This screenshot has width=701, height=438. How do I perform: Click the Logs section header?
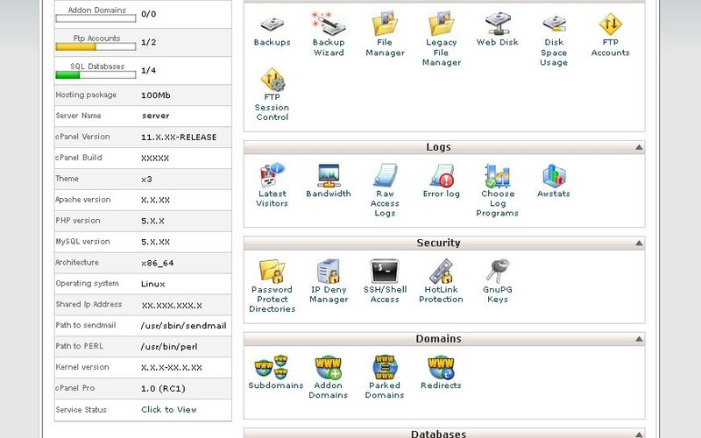(444, 147)
